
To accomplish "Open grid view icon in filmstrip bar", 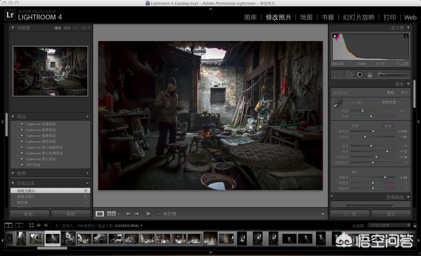I will point(31,225).
